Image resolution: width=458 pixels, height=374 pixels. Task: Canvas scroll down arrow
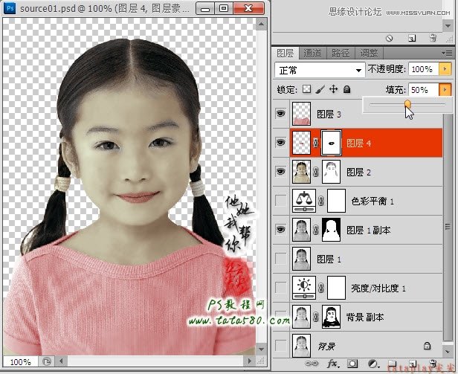[261, 349]
